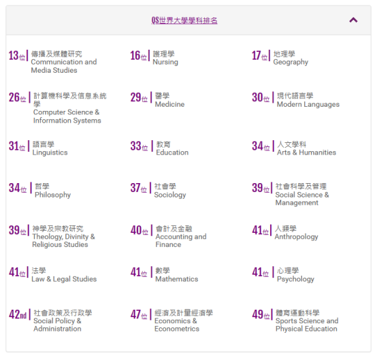377x358 pixels.
Task: Choose the 37th ranked Sociology entry
Action: [158, 191]
